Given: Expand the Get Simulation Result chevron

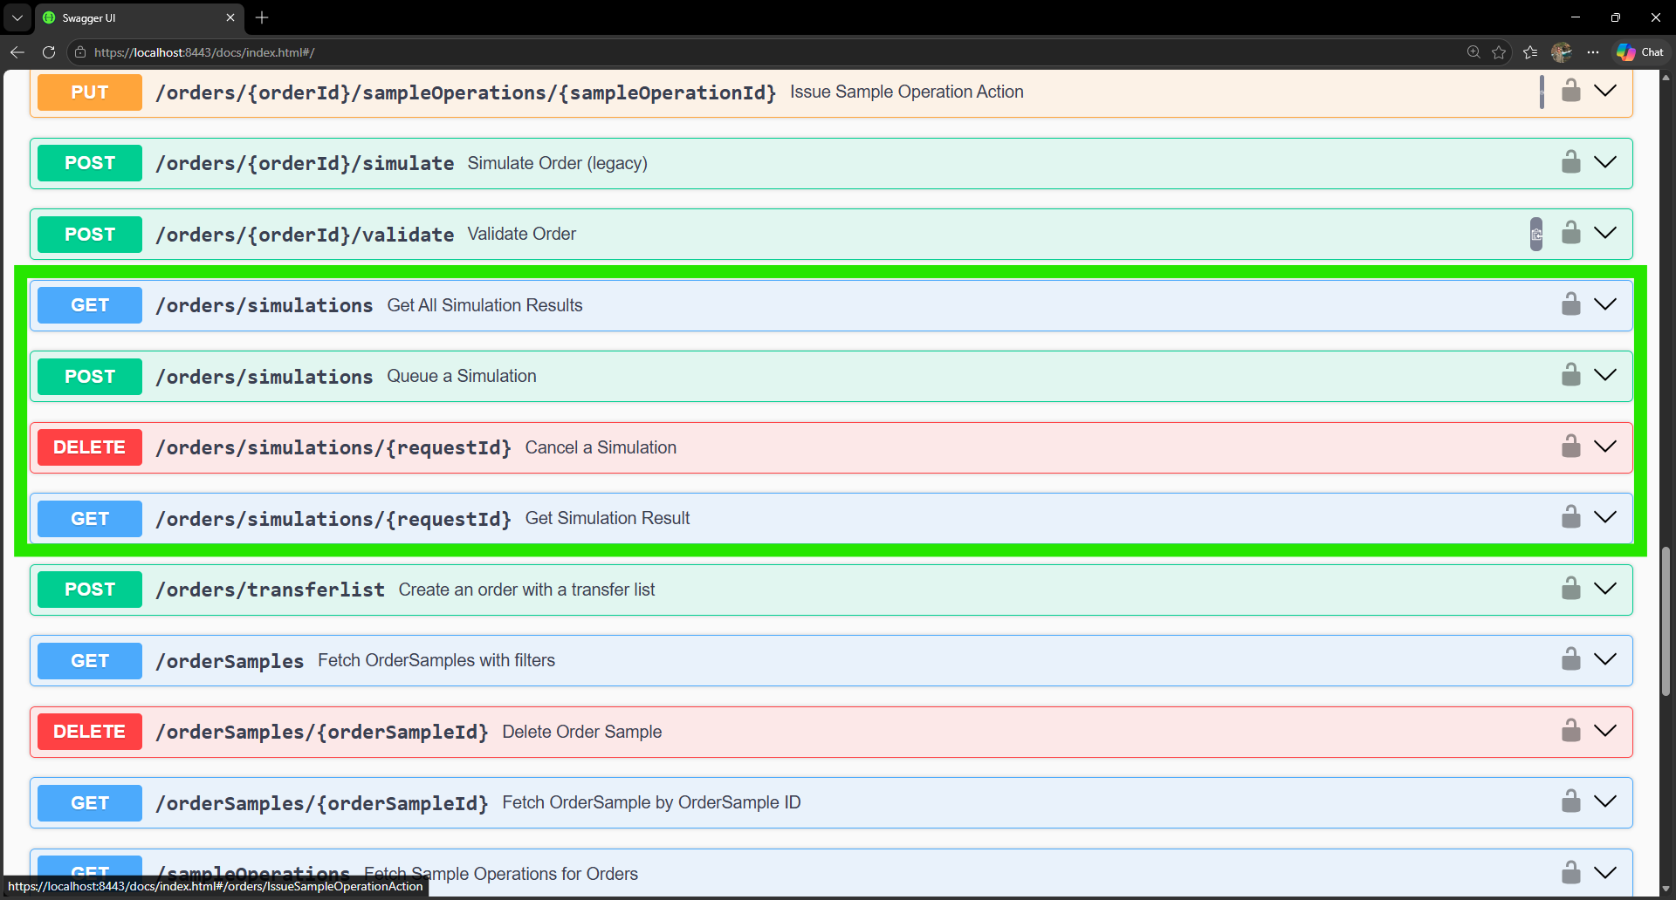Looking at the screenshot, I should [1605, 517].
